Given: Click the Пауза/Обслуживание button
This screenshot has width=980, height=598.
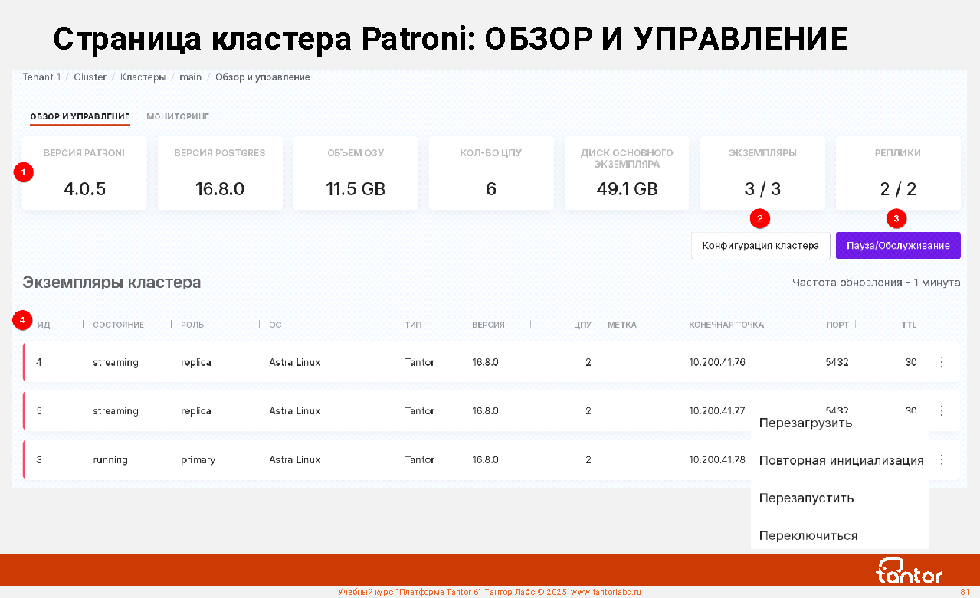Looking at the screenshot, I should pyautogui.click(x=897, y=246).
